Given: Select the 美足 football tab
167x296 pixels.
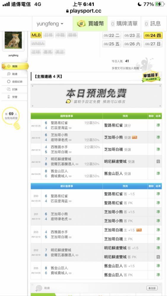Looking at the screenshot, I should click(60, 52).
